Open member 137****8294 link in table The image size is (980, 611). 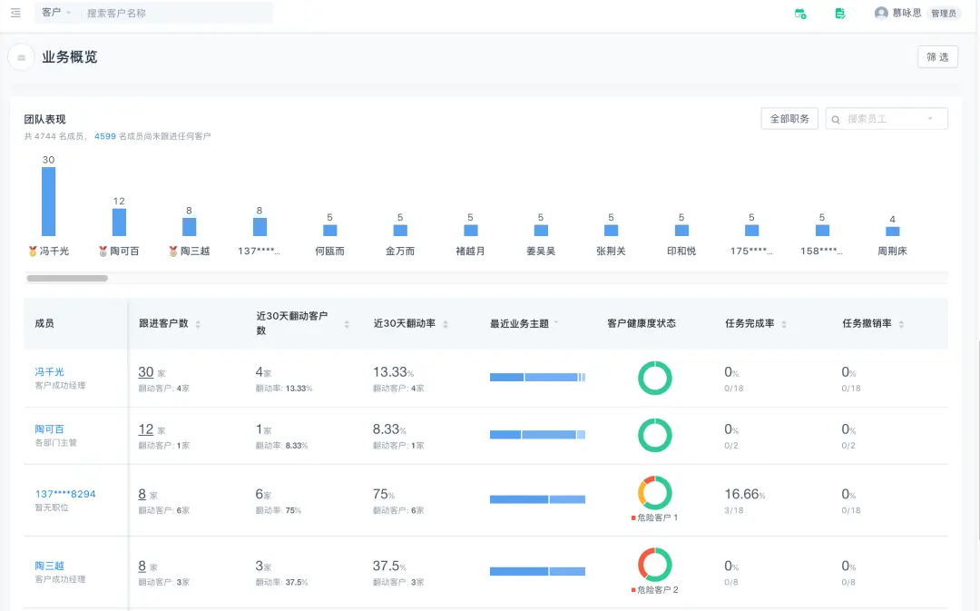[x=65, y=494]
